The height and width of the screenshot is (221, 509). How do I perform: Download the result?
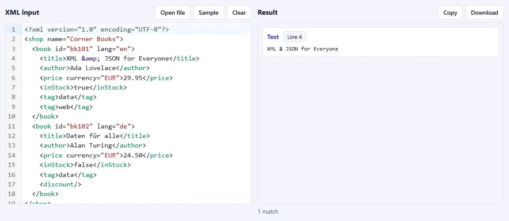484,13
